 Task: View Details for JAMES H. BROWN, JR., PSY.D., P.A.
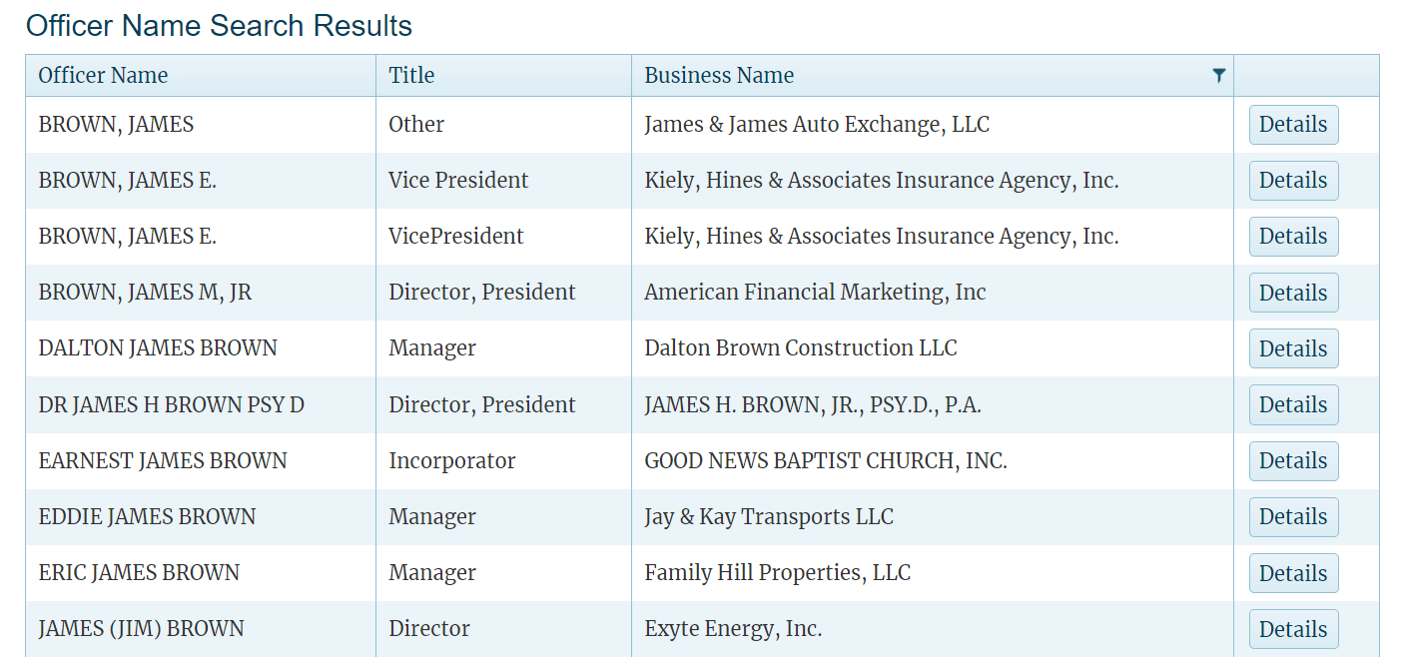pyautogui.click(x=1293, y=404)
